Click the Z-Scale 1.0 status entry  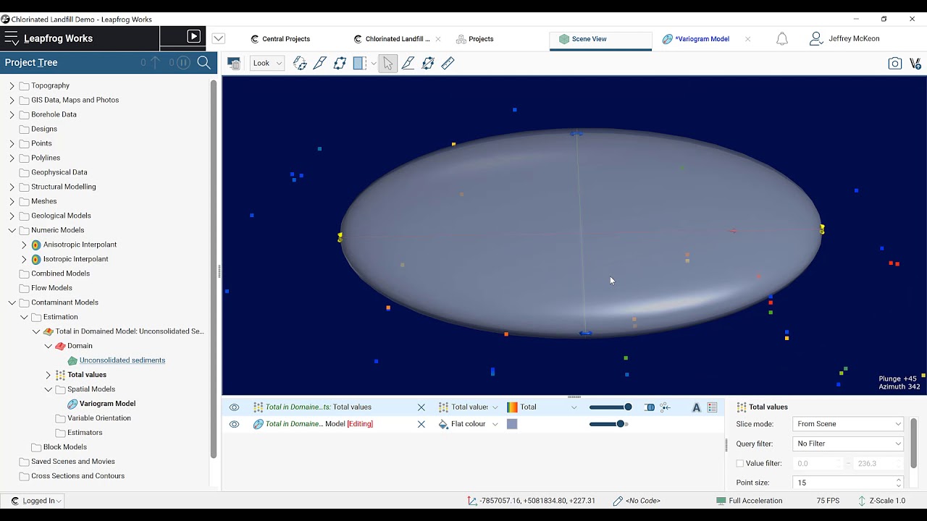pyautogui.click(x=882, y=501)
